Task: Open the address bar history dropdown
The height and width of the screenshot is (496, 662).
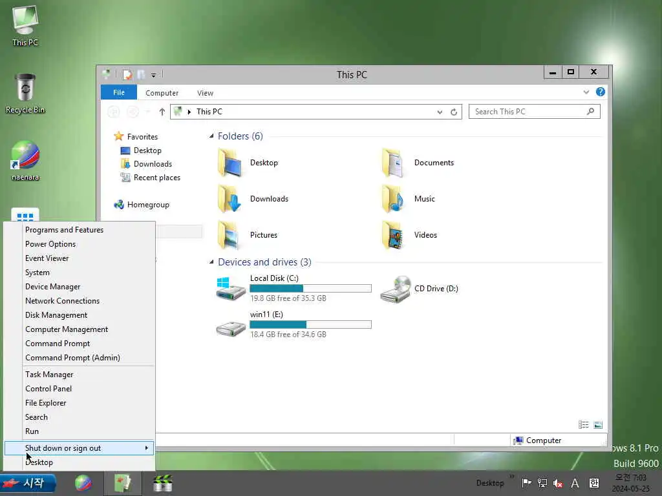Action: pyautogui.click(x=440, y=112)
